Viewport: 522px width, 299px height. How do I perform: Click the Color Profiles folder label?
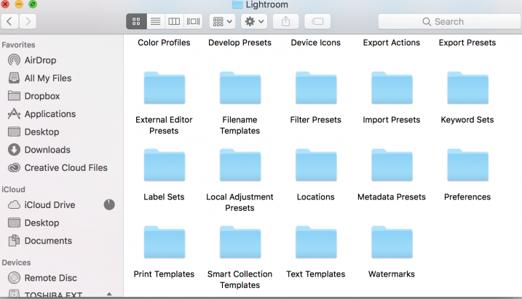pyautogui.click(x=164, y=43)
